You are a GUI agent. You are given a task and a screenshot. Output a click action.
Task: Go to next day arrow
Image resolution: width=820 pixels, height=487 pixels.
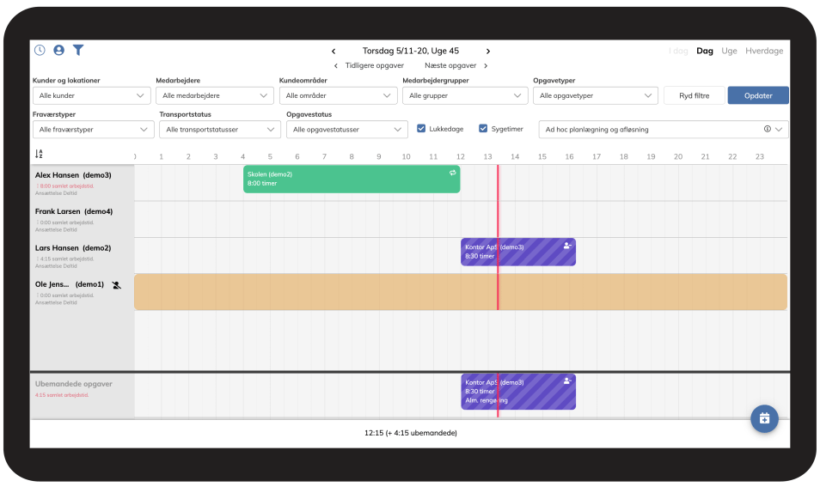point(488,52)
